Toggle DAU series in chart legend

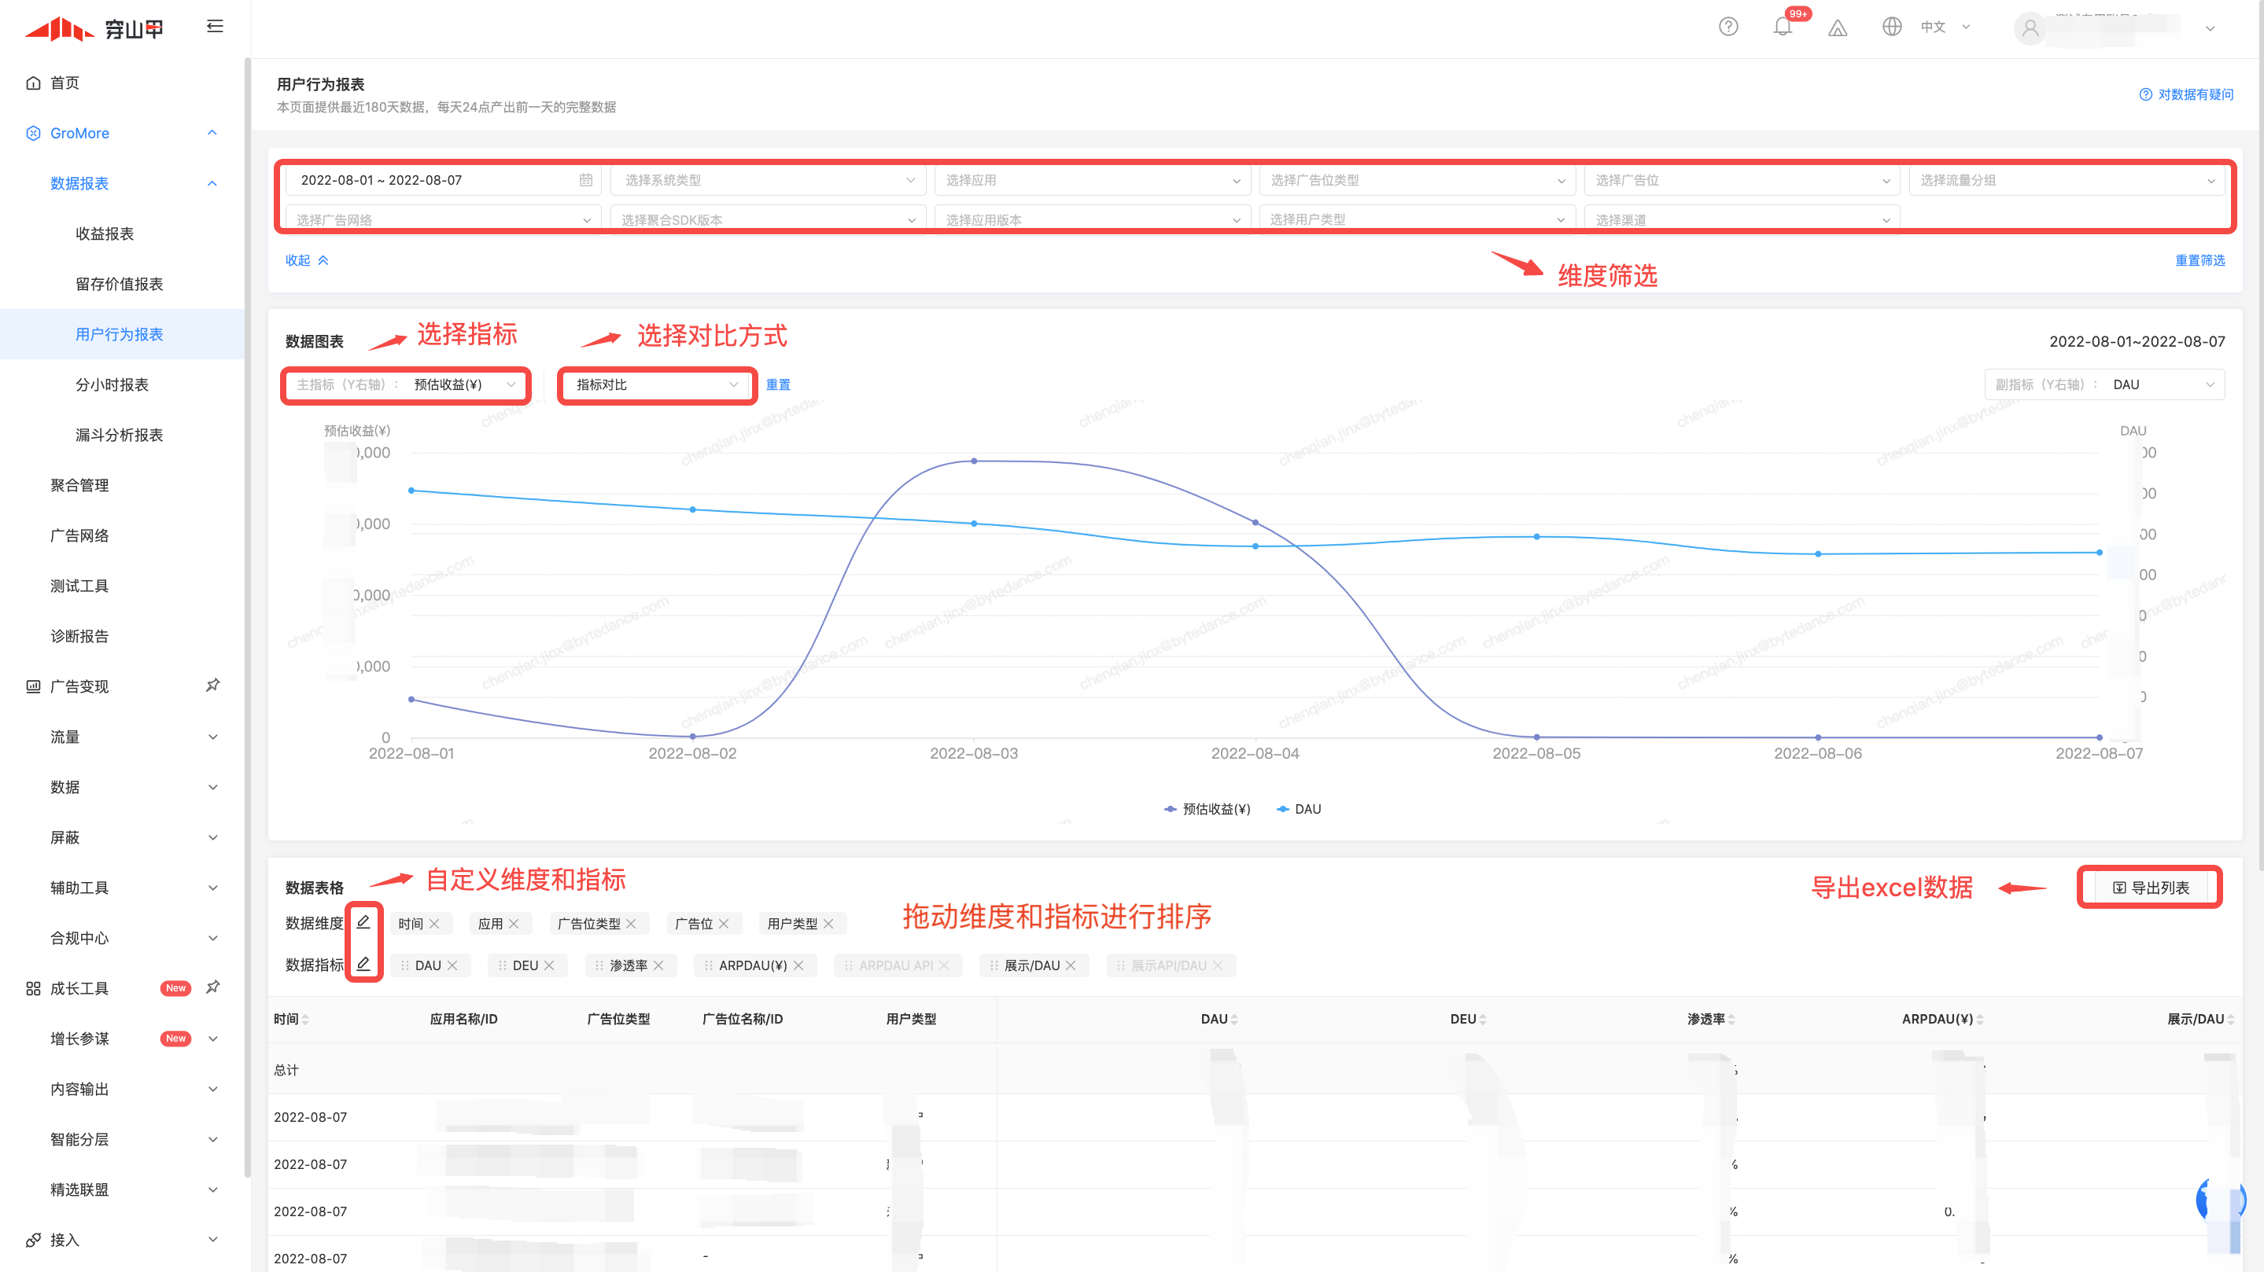[1299, 809]
